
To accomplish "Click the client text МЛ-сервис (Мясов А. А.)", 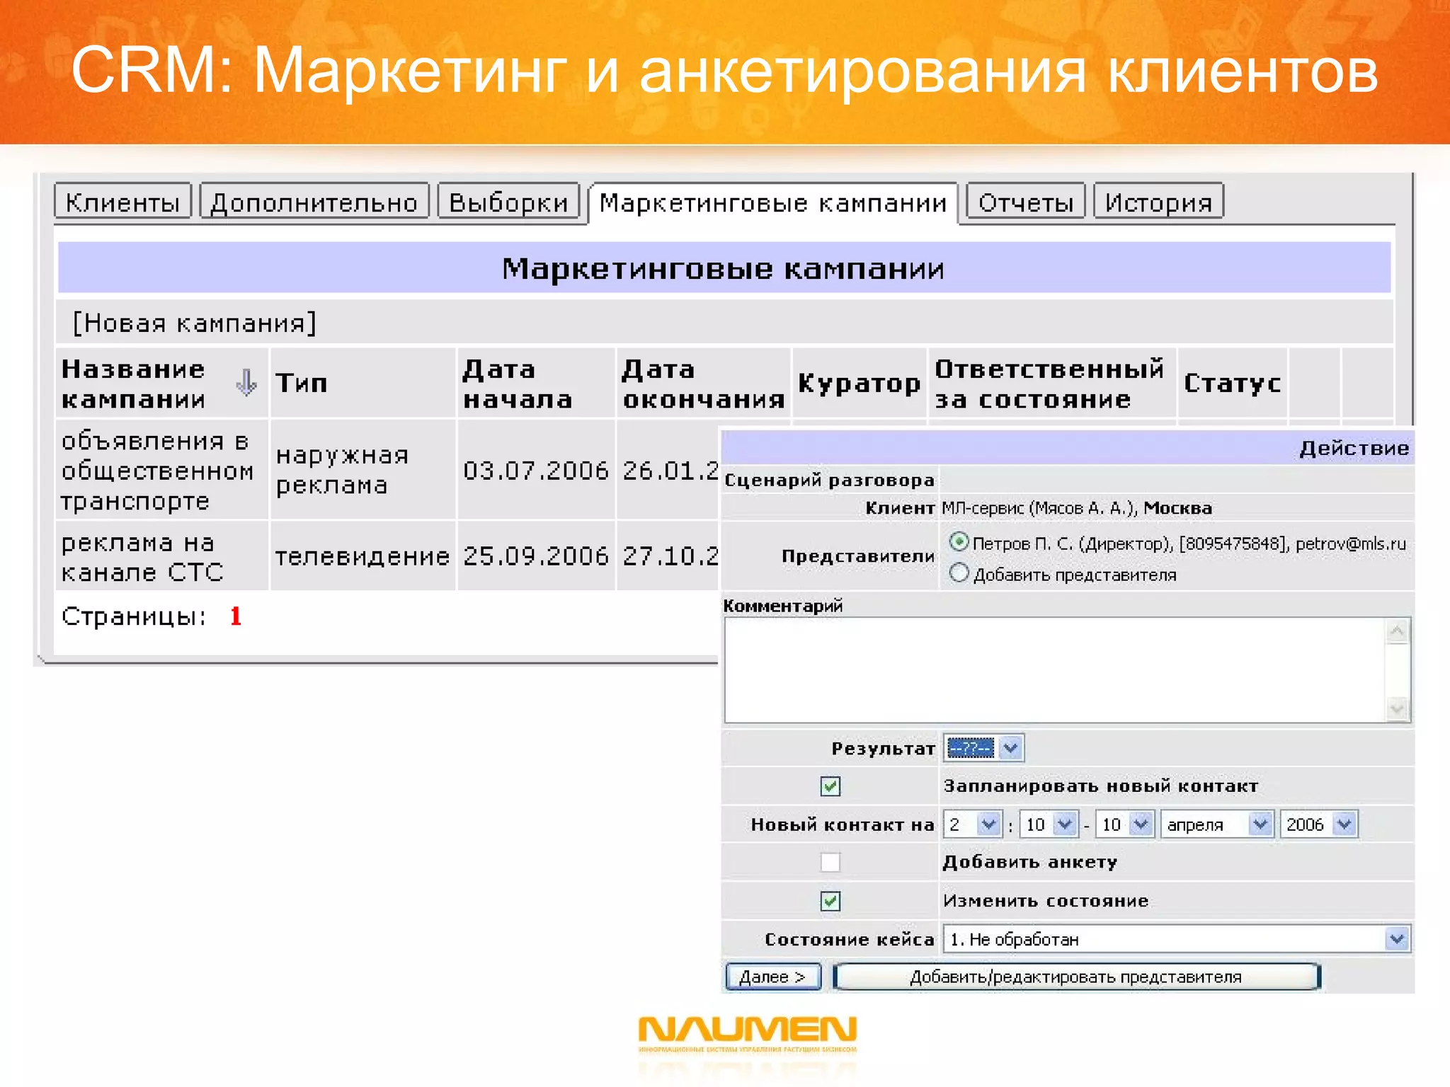I will click(1039, 508).
